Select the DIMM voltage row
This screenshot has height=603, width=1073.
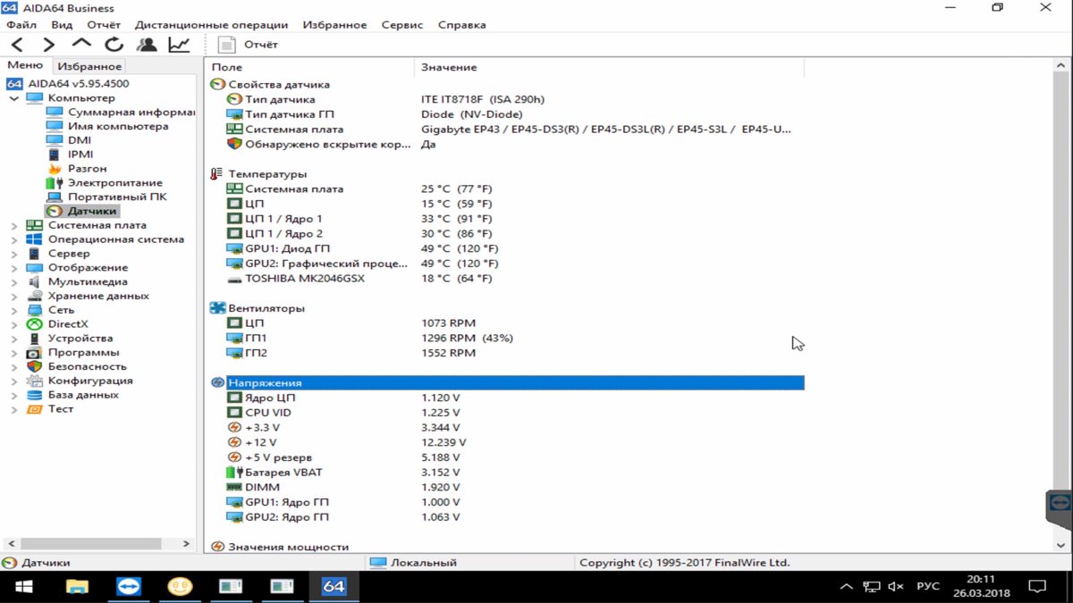(506, 488)
